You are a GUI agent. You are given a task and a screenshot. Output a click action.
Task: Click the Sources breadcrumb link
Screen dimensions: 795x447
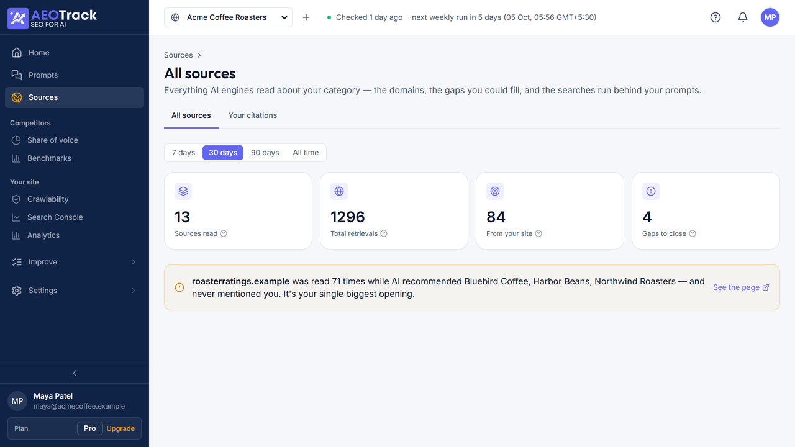click(x=178, y=55)
